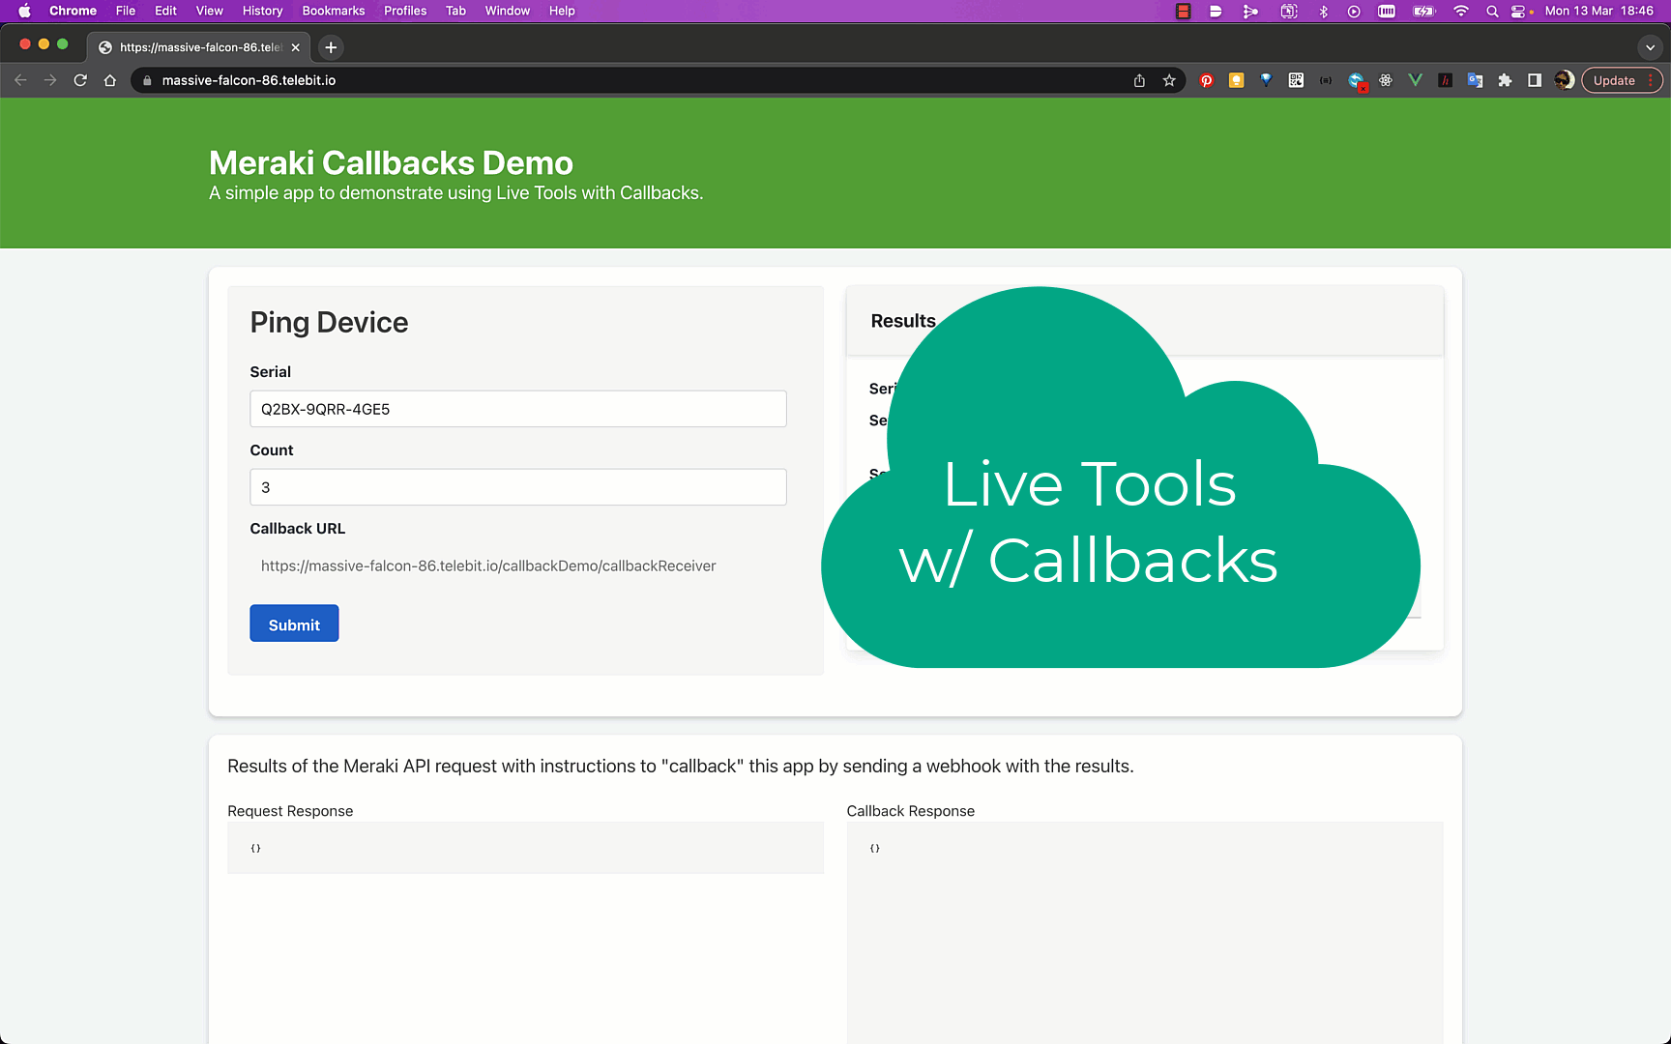Close the massive-falcon-86 tab
Screen dimensions: 1671x1044
296,47
